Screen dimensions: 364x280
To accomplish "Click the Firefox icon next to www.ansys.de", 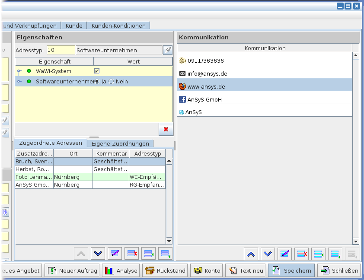I will 182,86.
